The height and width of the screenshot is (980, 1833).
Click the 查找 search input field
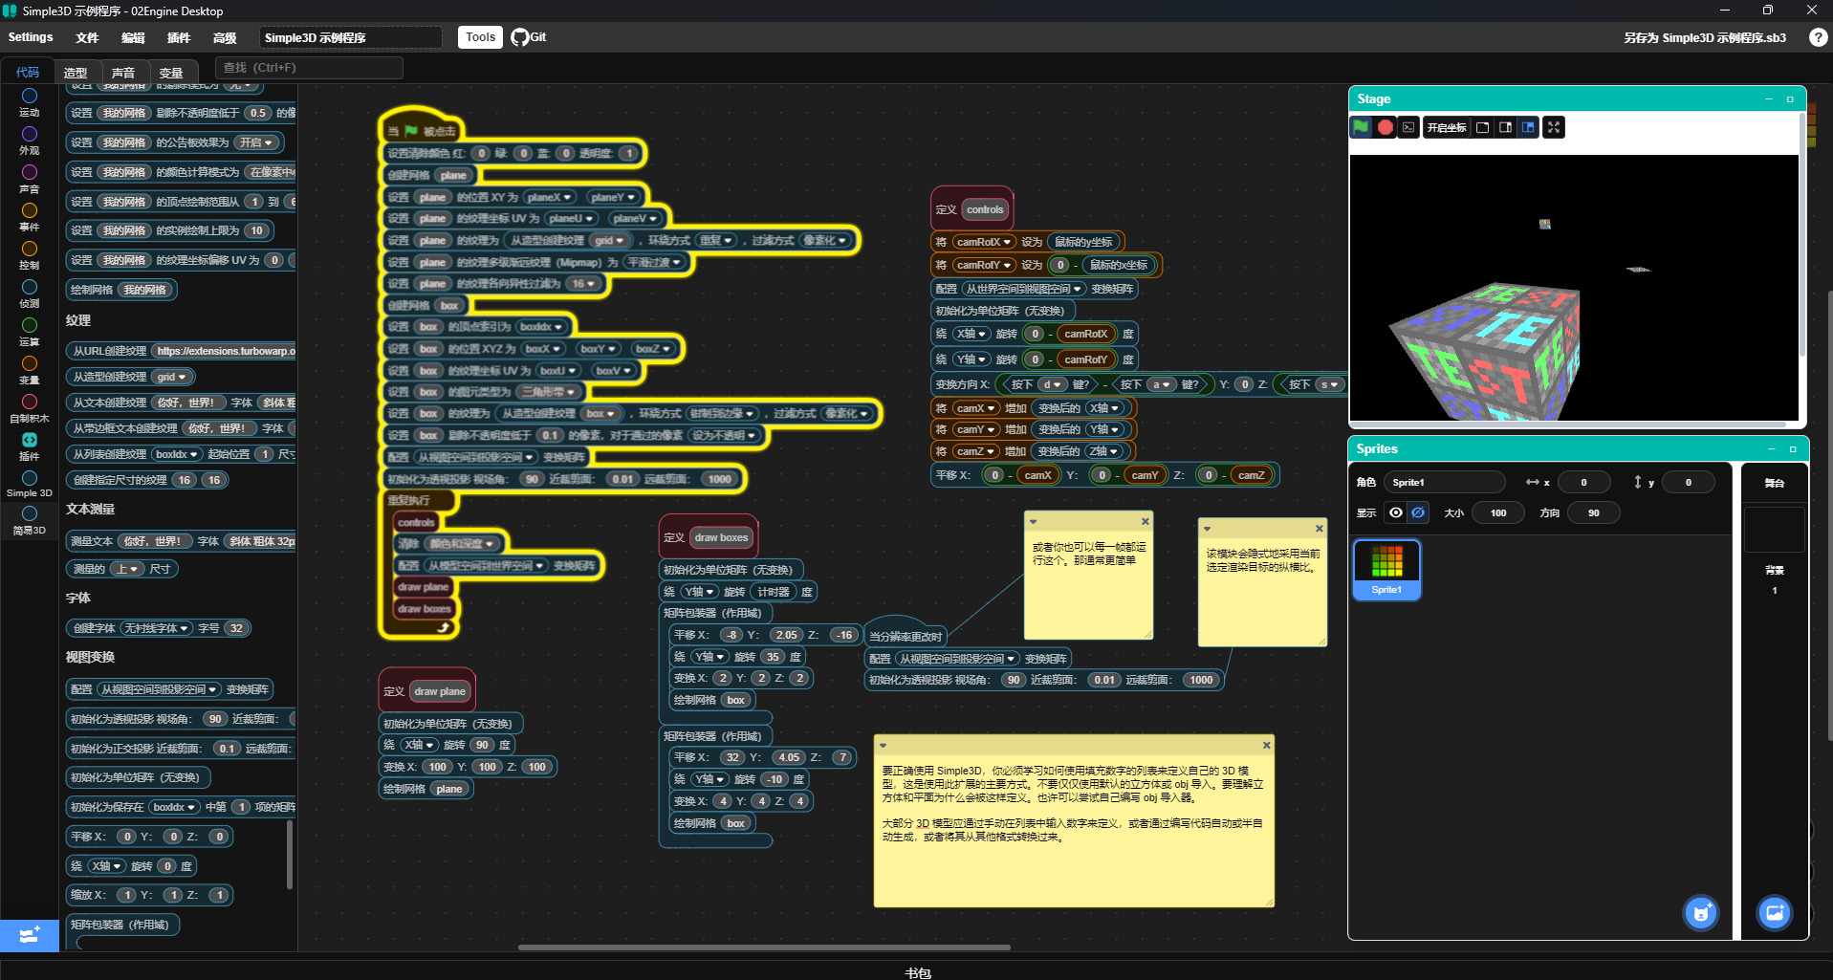[x=308, y=68]
